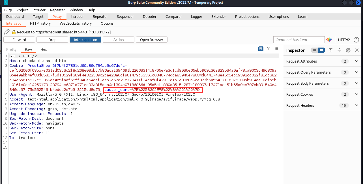
Task: Toggle the word wrap message icon
Action: click(x=261, y=49)
